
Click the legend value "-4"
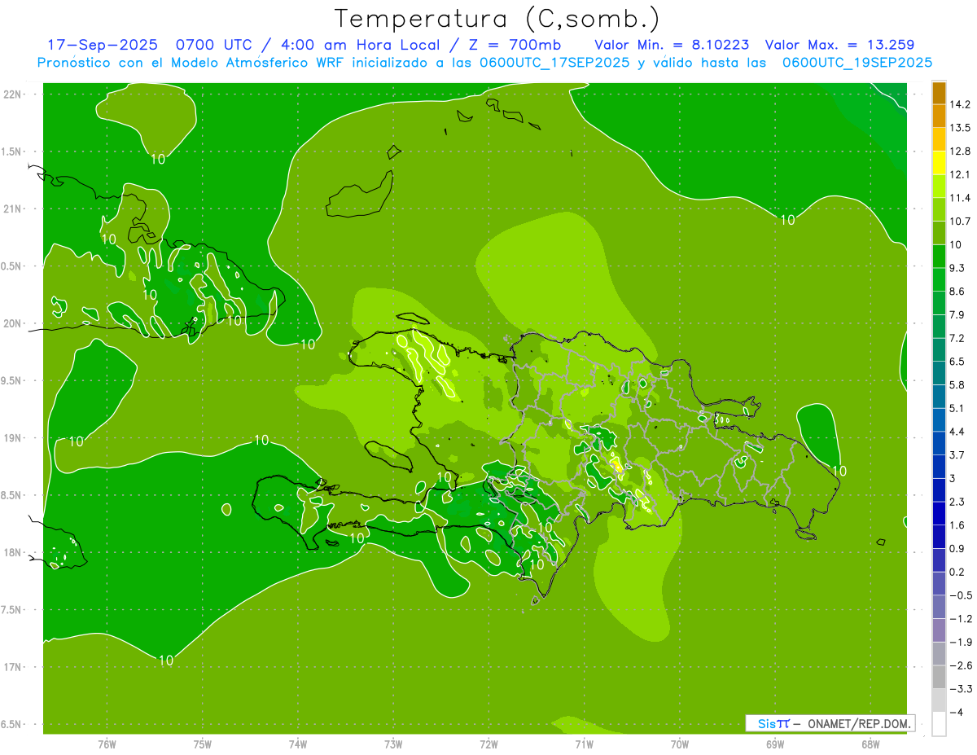[x=956, y=713]
